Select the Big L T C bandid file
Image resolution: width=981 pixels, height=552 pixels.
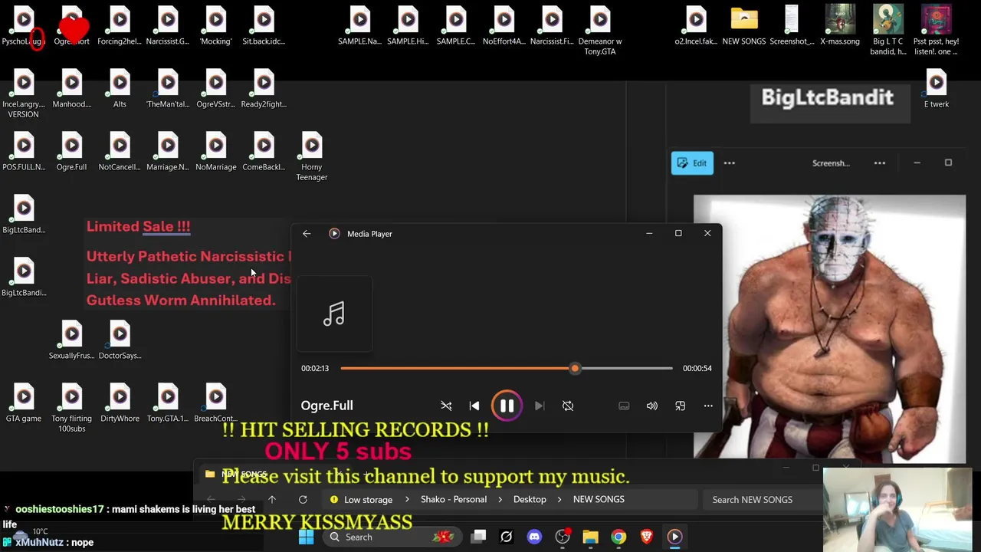[x=888, y=31]
